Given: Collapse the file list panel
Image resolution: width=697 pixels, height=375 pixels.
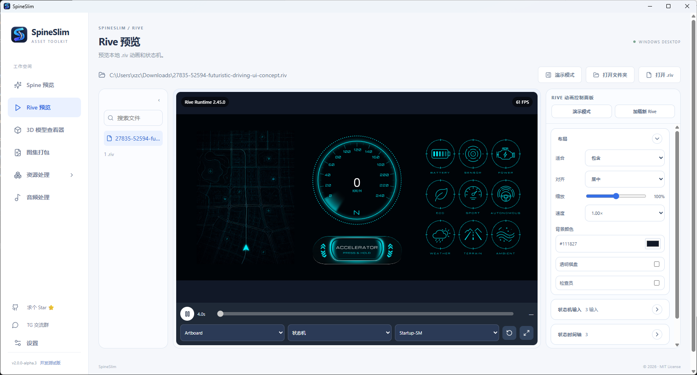Looking at the screenshot, I should click(x=159, y=100).
